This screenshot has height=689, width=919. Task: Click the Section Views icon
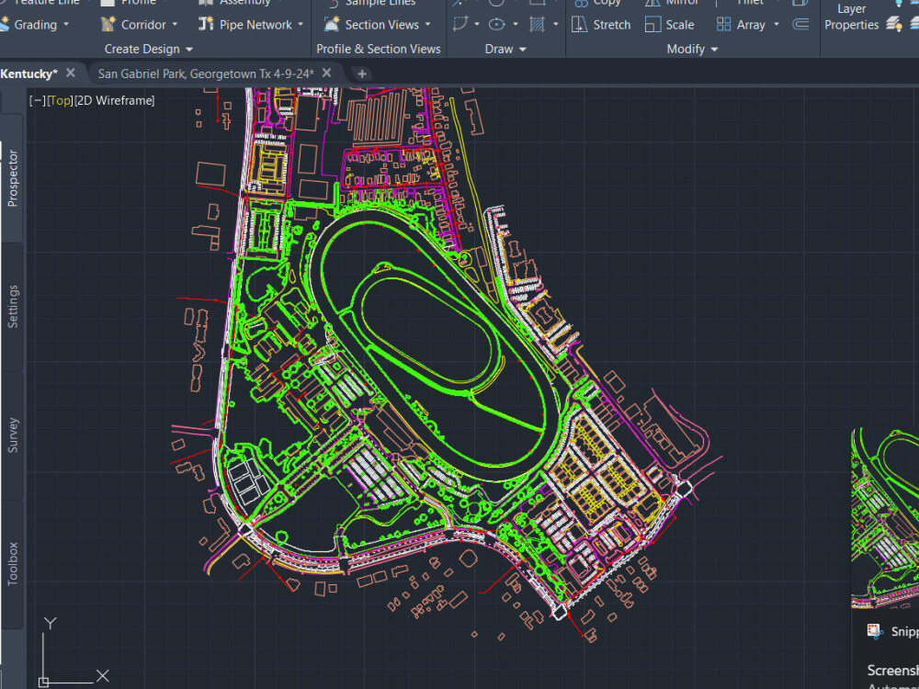(x=332, y=24)
